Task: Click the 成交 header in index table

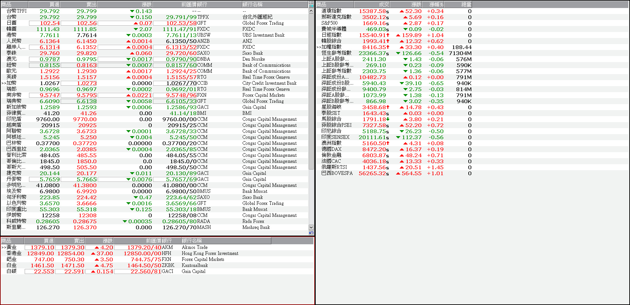Action: pyautogui.click(x=372, y=4)
